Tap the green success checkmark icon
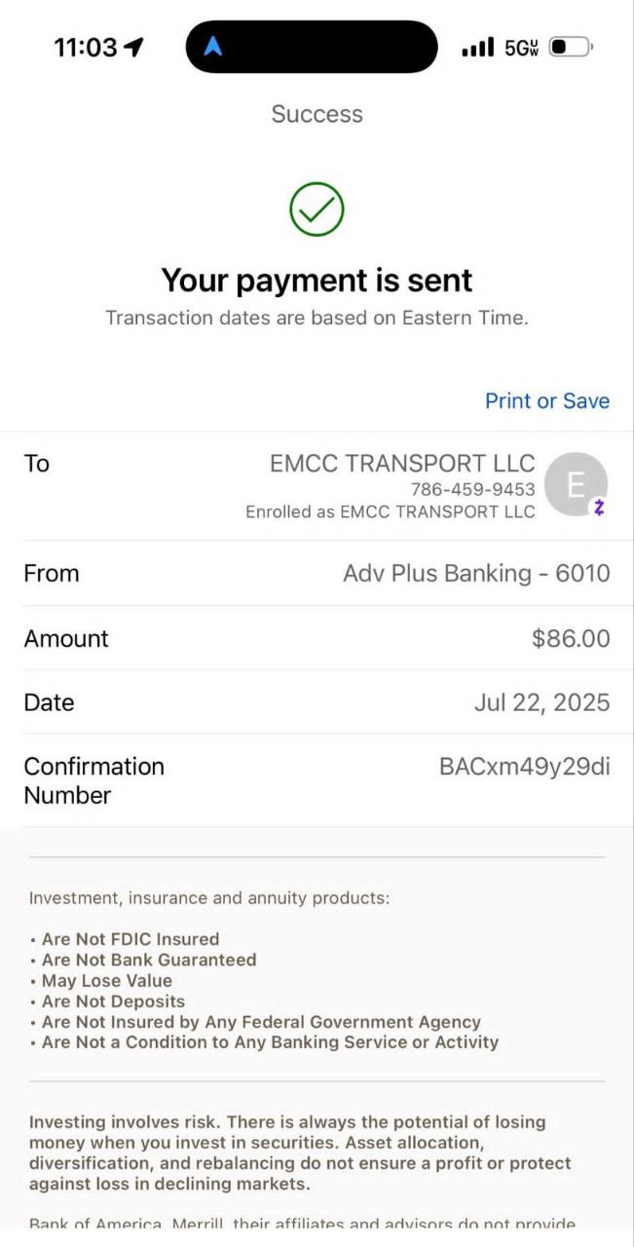The width and height of the screenshot is (634, 1247). point(317,208)
